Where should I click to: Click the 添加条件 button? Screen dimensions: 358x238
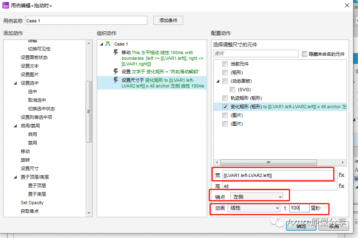(168, 20)
